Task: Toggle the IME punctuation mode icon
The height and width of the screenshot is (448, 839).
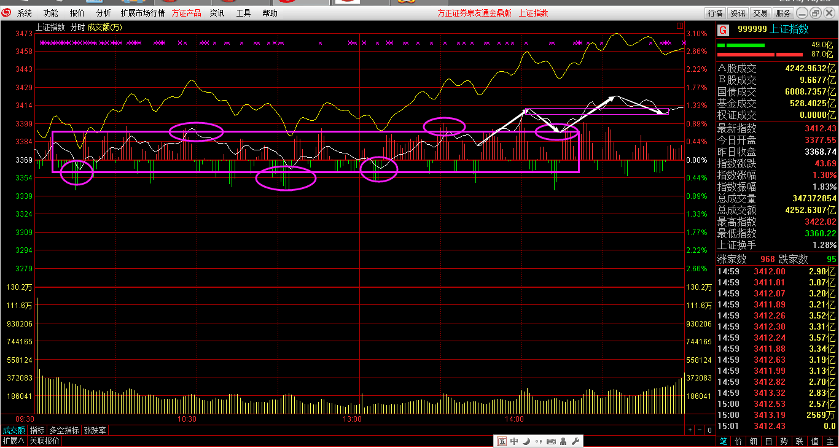Action: point(538,441)
